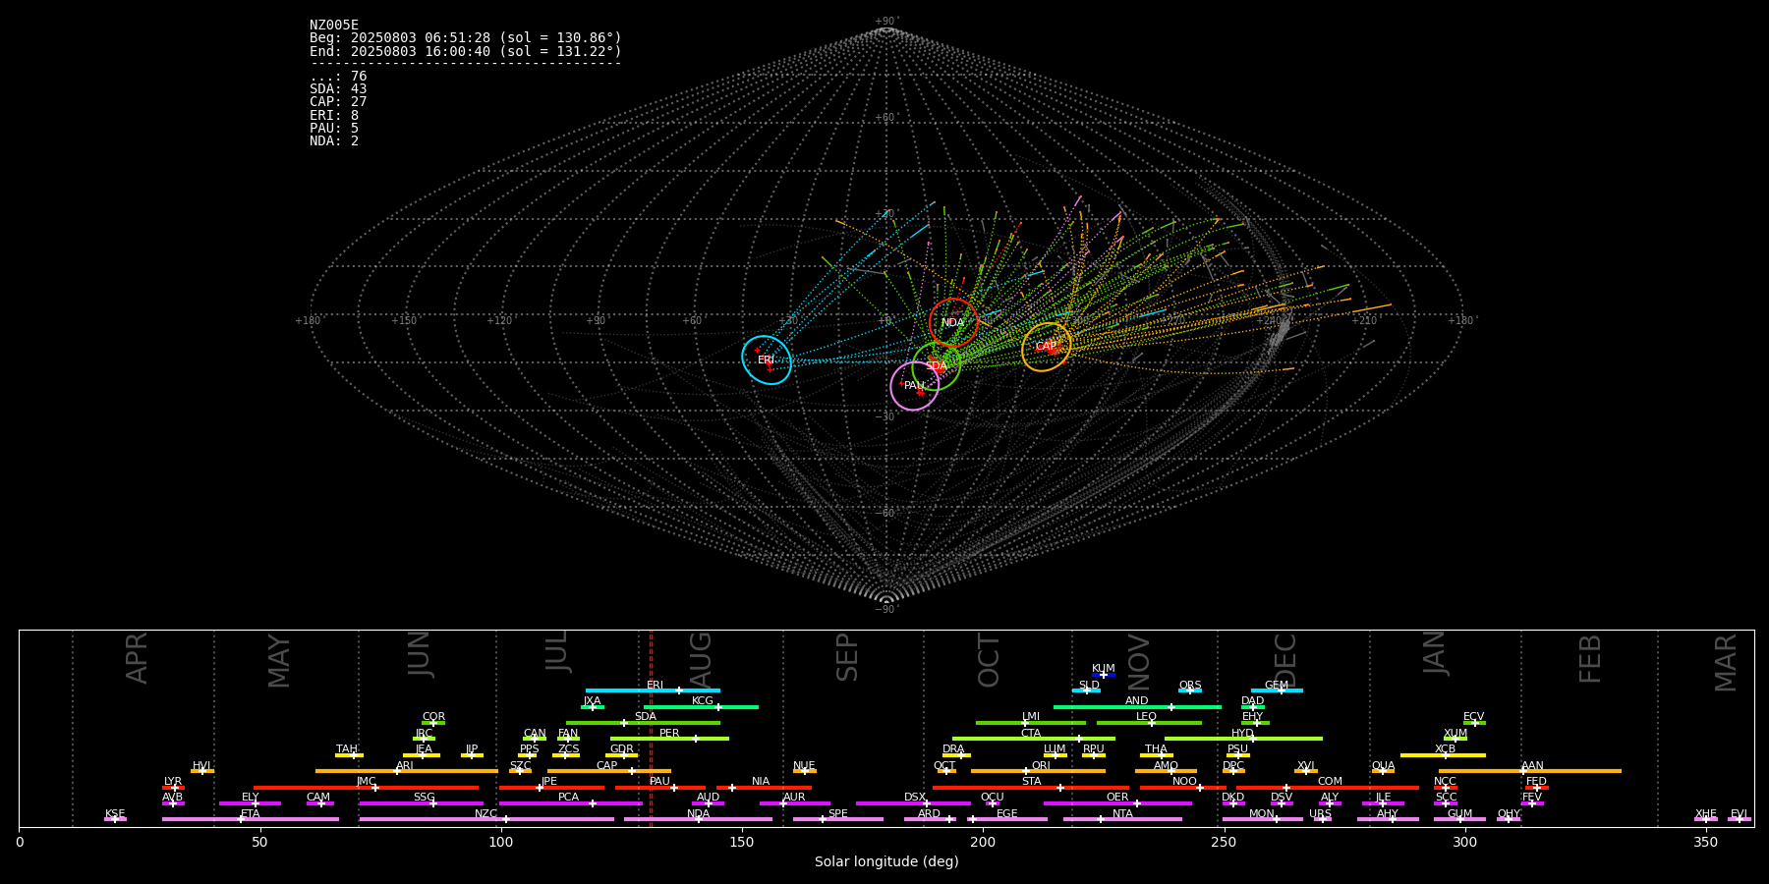Click the HYD shower bar in timeline

[x=1243, y=739]
